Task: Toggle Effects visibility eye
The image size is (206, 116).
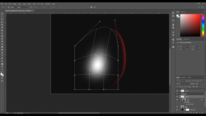Action: coord(185,102)
